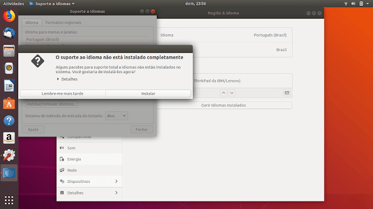Open Amazon launcher in the dock
Viewport: 373px width, 209px height.
click(9, 138)
